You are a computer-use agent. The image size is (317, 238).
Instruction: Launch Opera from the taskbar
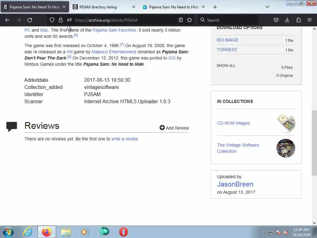pos(123,232)
